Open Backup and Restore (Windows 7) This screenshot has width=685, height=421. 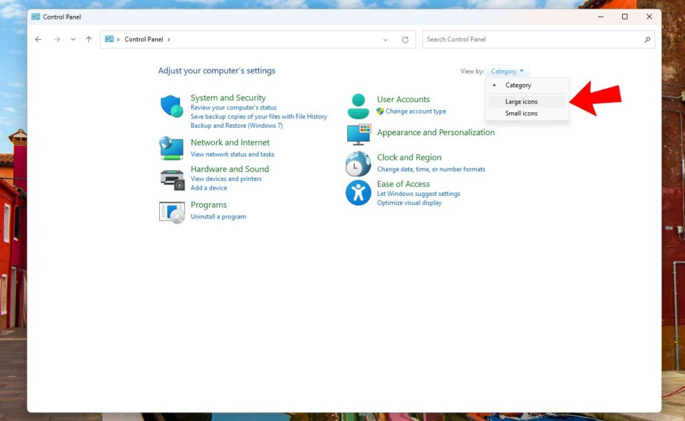[x=236, y=125]
